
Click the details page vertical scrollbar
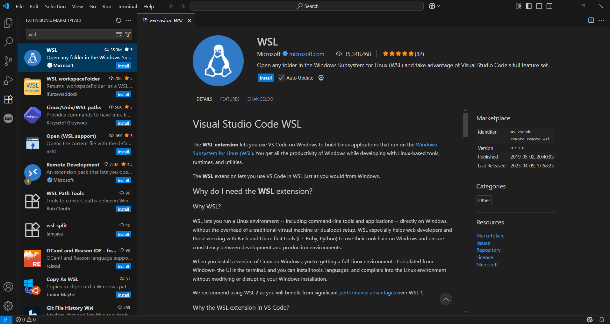[465, 125]
